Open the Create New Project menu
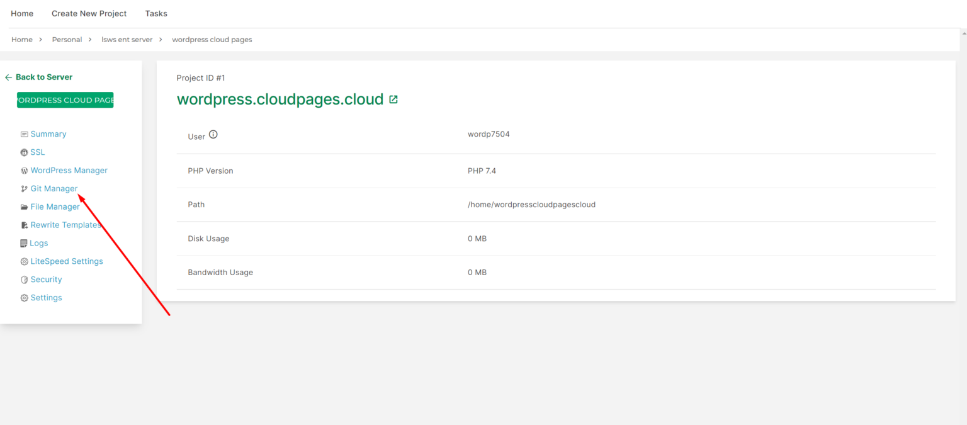967x425 pixels. click(89, 13)
